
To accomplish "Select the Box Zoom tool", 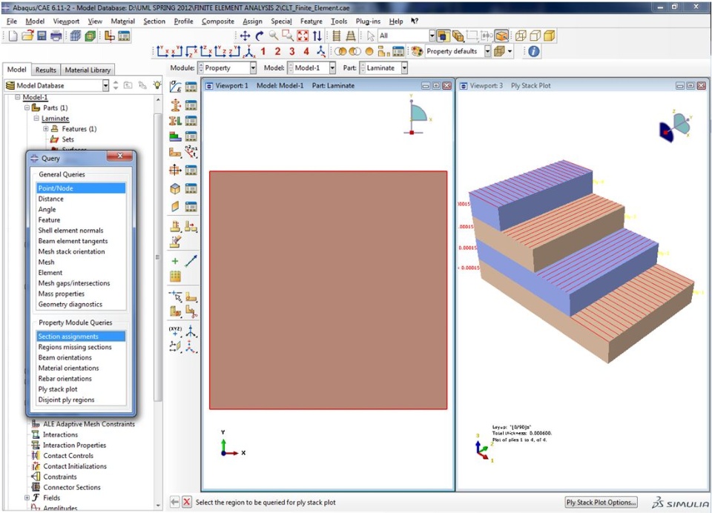I will 288,36.
